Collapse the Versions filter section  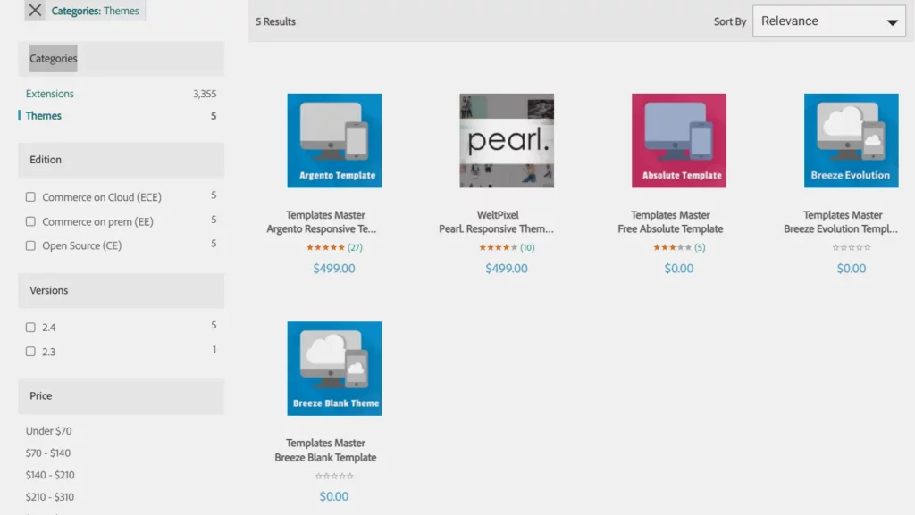(122, 290)
